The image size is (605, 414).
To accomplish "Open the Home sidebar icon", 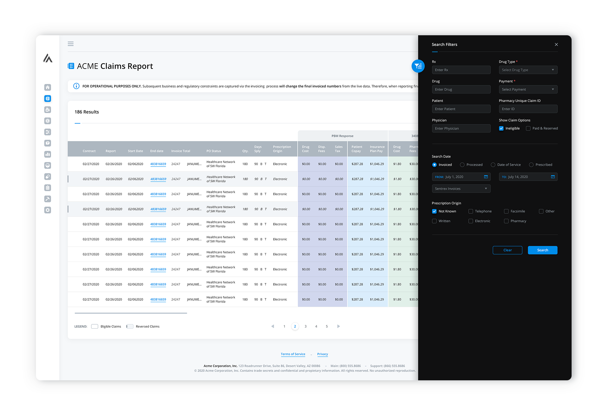I will (x=48, y=87).
